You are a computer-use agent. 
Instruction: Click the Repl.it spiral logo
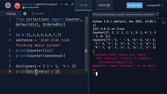8,5
